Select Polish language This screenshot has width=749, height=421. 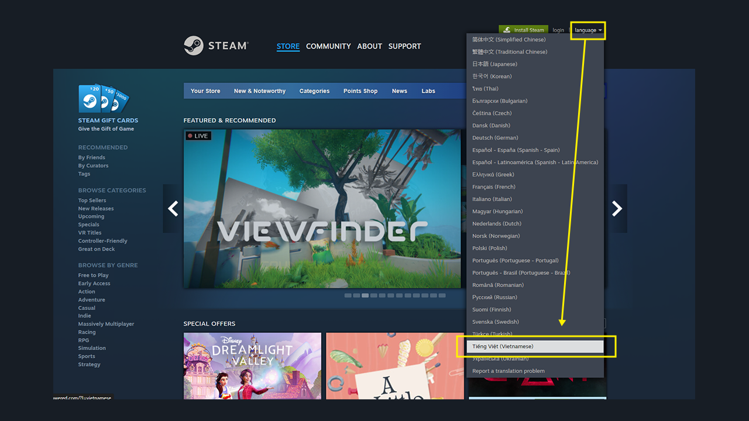(x=535, y=249)
